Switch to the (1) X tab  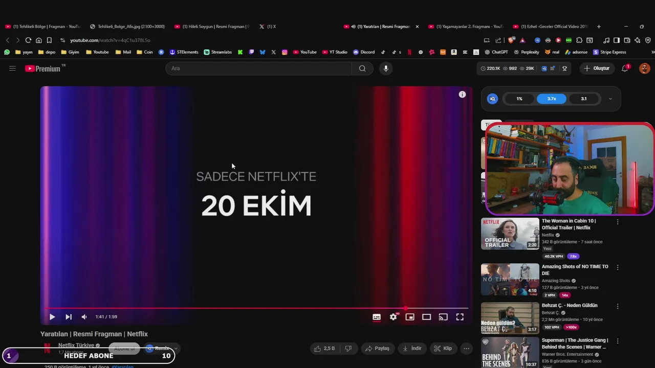(268, 27)
